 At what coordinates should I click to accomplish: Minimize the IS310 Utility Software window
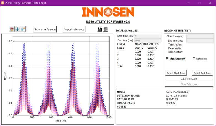pyautogui.click(x=189, y=3)
